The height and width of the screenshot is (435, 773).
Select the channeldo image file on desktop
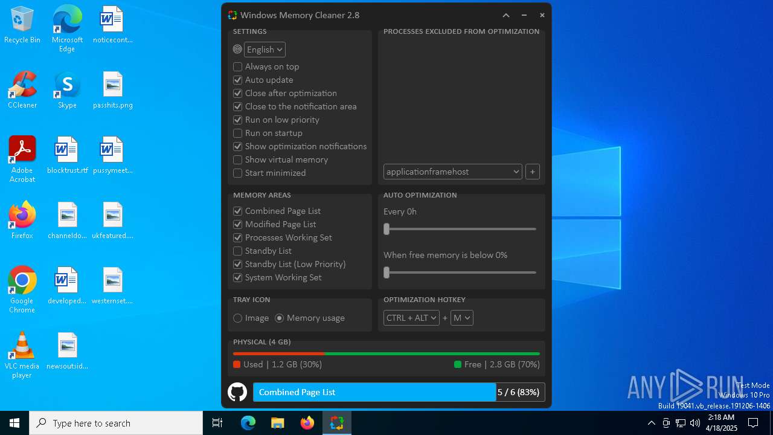pos(67,221)
